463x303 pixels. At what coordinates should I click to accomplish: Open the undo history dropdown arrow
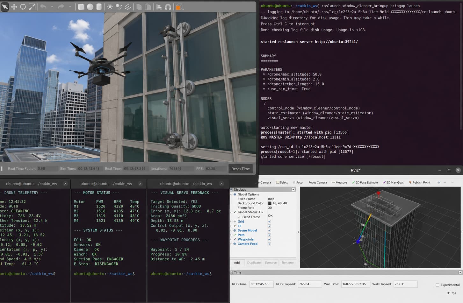52,7
